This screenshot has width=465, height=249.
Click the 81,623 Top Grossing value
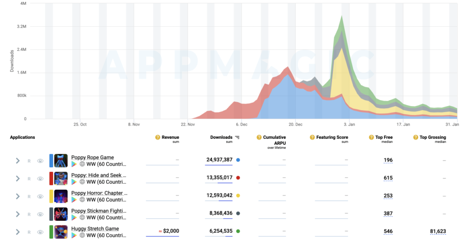438,231
